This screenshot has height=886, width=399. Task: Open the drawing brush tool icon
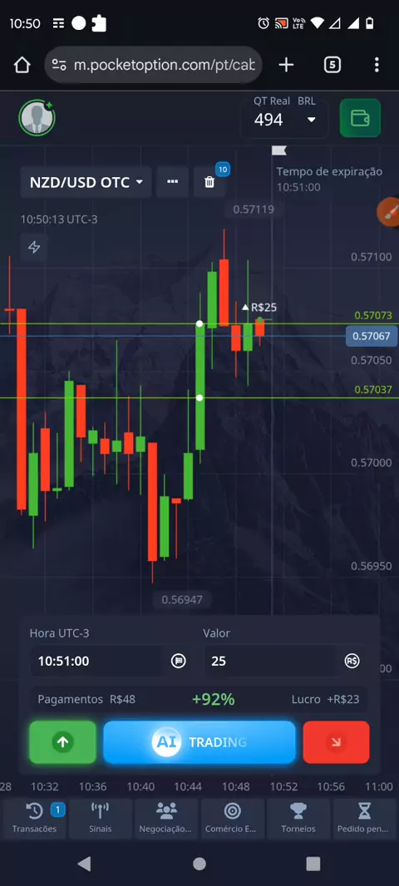388,213
